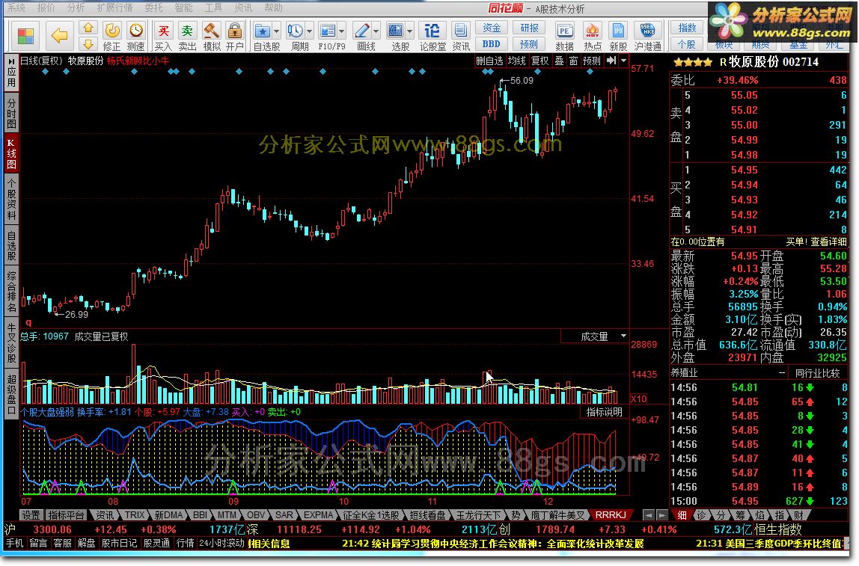Select the EXPMA indicator tab
The height and width of the screenshot is (566, 859).
318,515
